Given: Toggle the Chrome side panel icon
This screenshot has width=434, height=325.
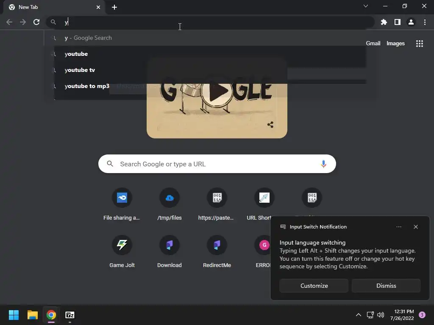Looking at the screenshot, I should (x=398, y=22).
